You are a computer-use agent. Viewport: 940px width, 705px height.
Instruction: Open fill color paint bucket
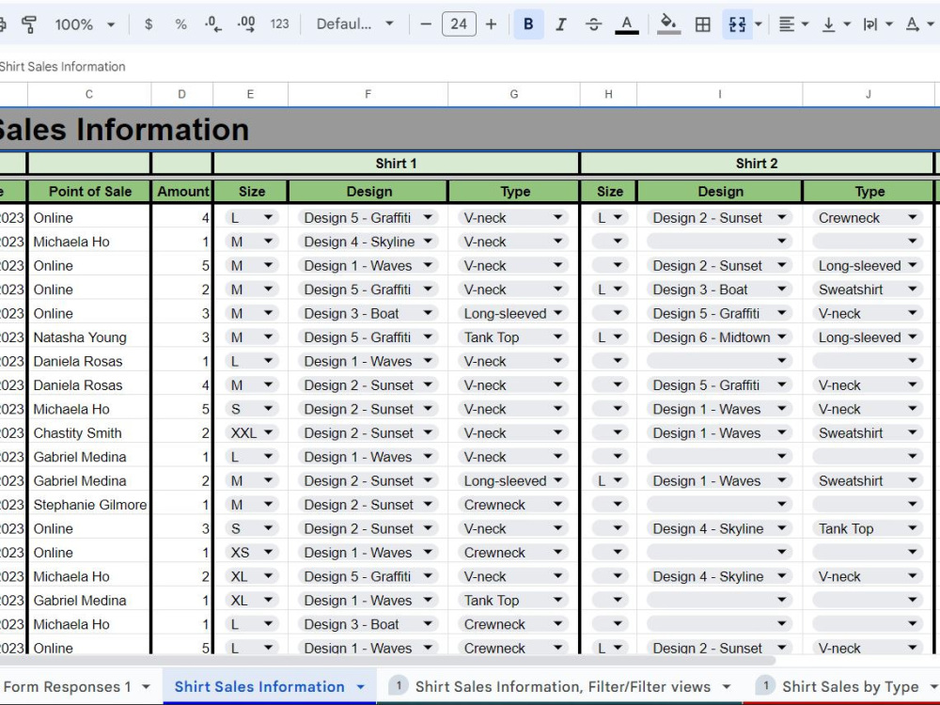tap(667, 24)
